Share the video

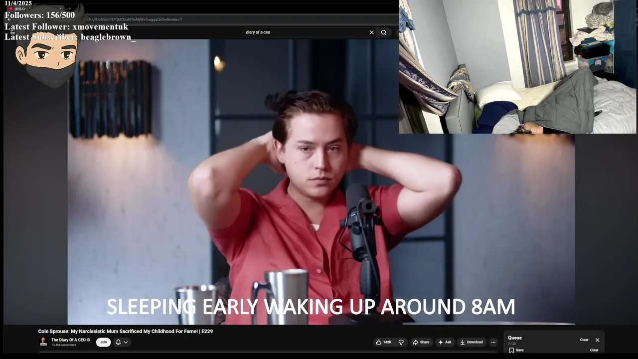coord(421,342)
